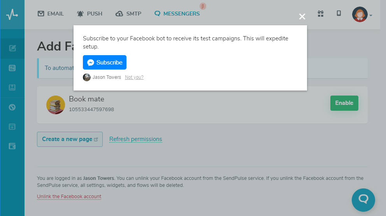Click the SendPulse logo icon

pyautogui.click(x=12, y=14)
